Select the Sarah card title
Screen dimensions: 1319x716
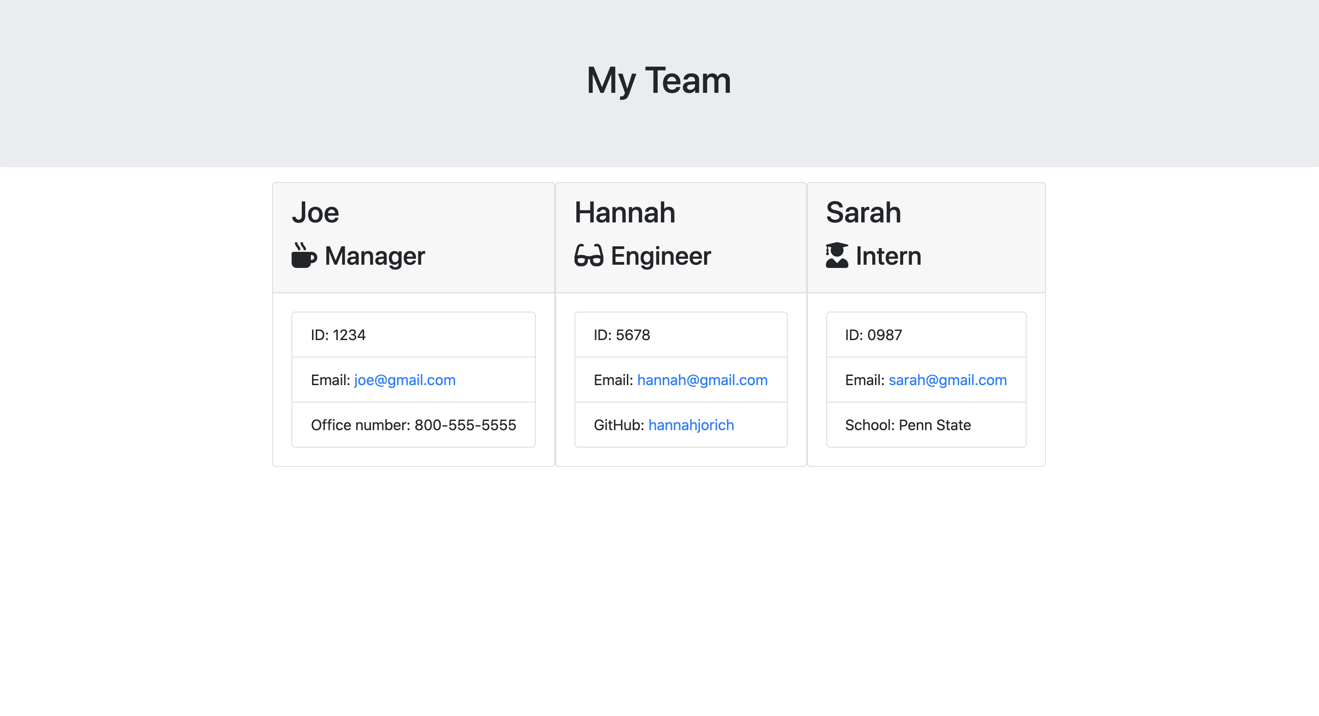[x=863, y=212]
